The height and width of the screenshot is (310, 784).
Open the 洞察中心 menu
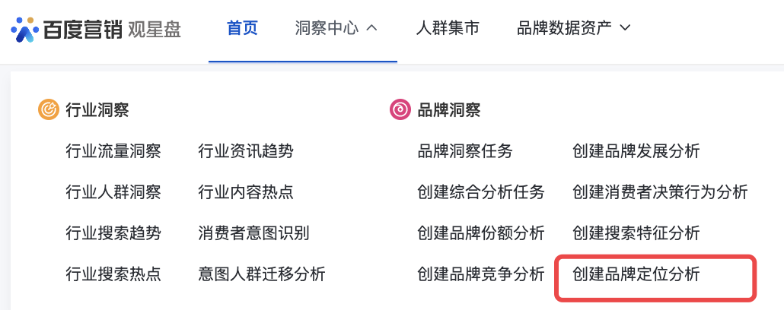327,29
